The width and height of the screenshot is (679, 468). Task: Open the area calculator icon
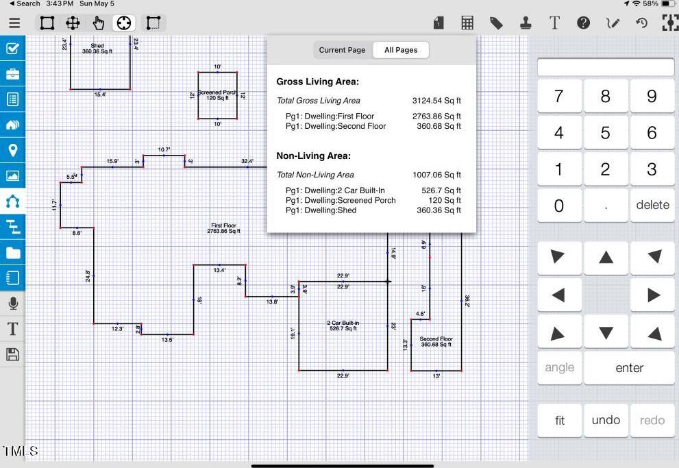[x=467, y=23]
